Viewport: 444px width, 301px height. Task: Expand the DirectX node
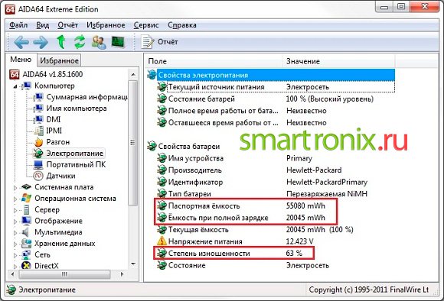point(15,266)
